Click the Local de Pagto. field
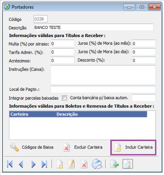This screenshot has width=164, height=175. tap(103, 89)
